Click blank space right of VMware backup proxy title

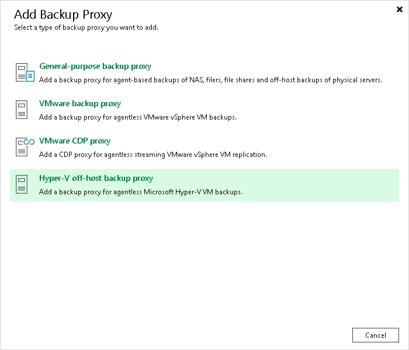click(x=263, y=104)
